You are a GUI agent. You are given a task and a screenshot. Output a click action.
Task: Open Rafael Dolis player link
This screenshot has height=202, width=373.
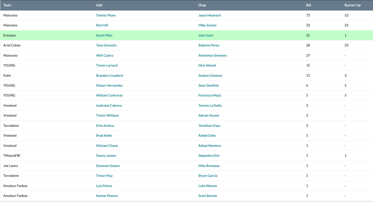pos(207,135)
